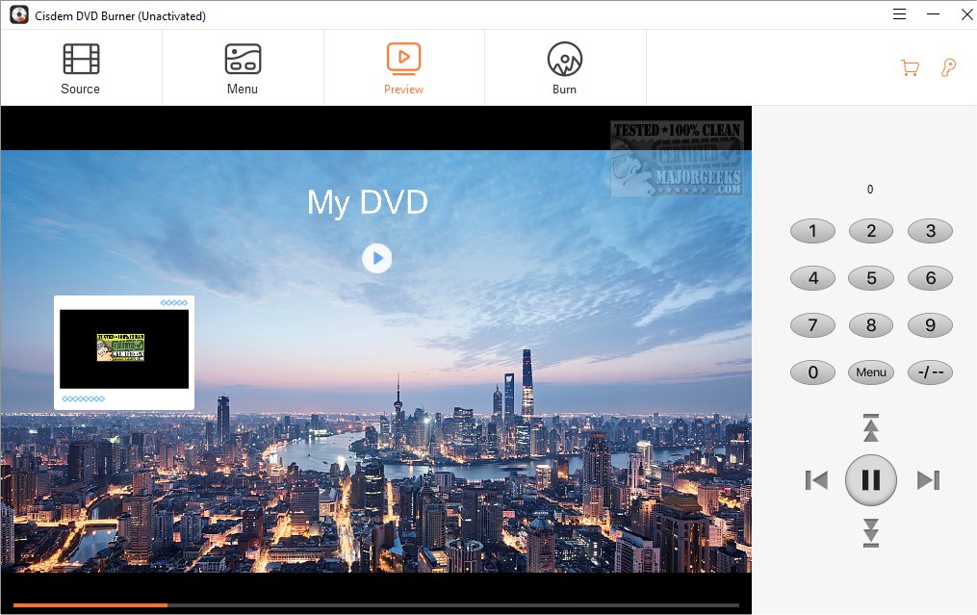Click remote number button 4
Screen dimensions: 977x615
(x=812, y=278)
